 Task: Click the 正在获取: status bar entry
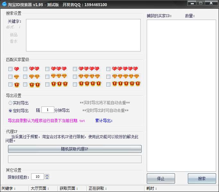98,188
